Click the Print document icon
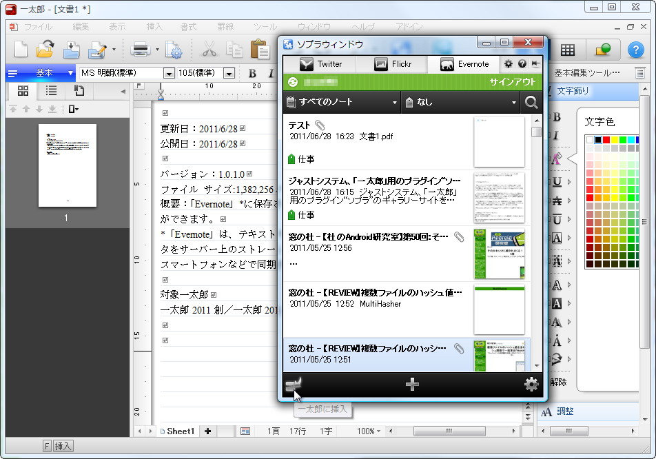 click(x=142, y=50)
